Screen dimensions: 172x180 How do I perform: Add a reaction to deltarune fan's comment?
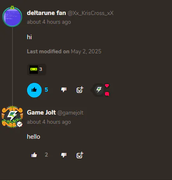[80, 90]
